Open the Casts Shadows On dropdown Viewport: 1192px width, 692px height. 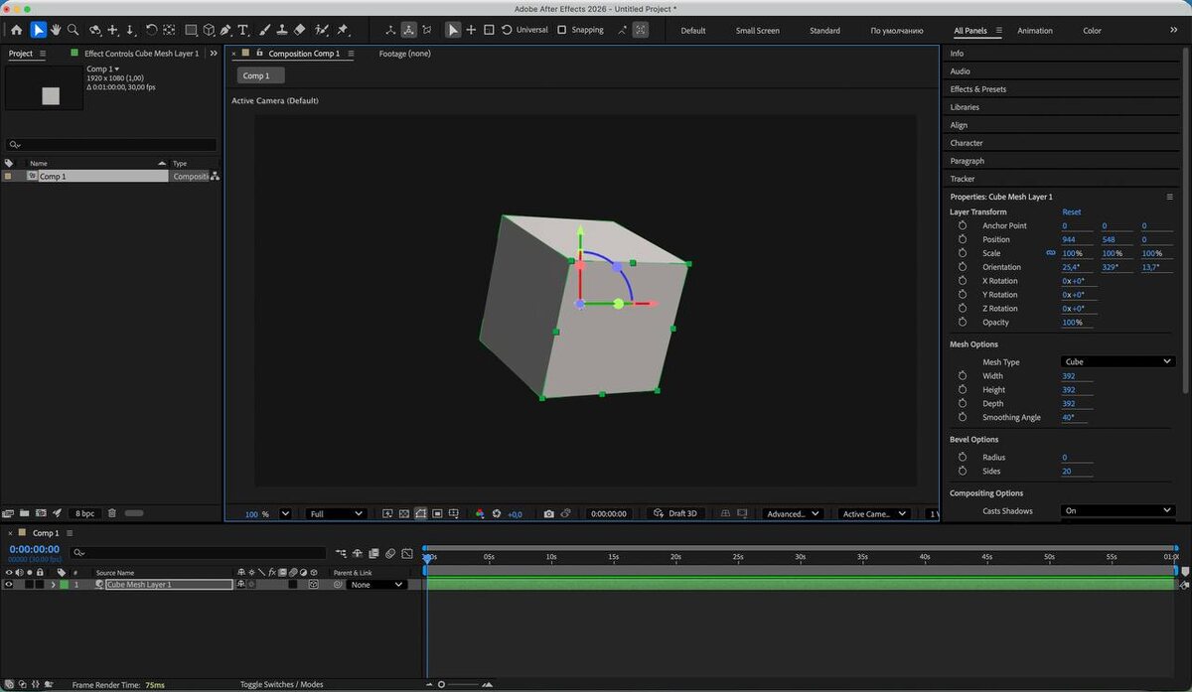(1117, 510)
